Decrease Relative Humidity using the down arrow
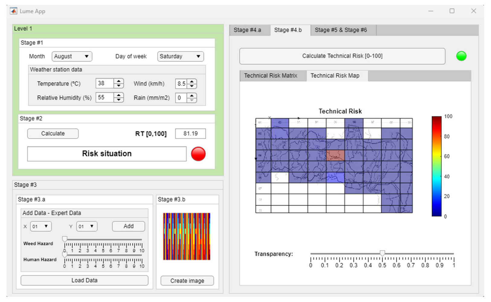Image resolution: width=491 pixels, height=302 pixels. tap(119, 100)
